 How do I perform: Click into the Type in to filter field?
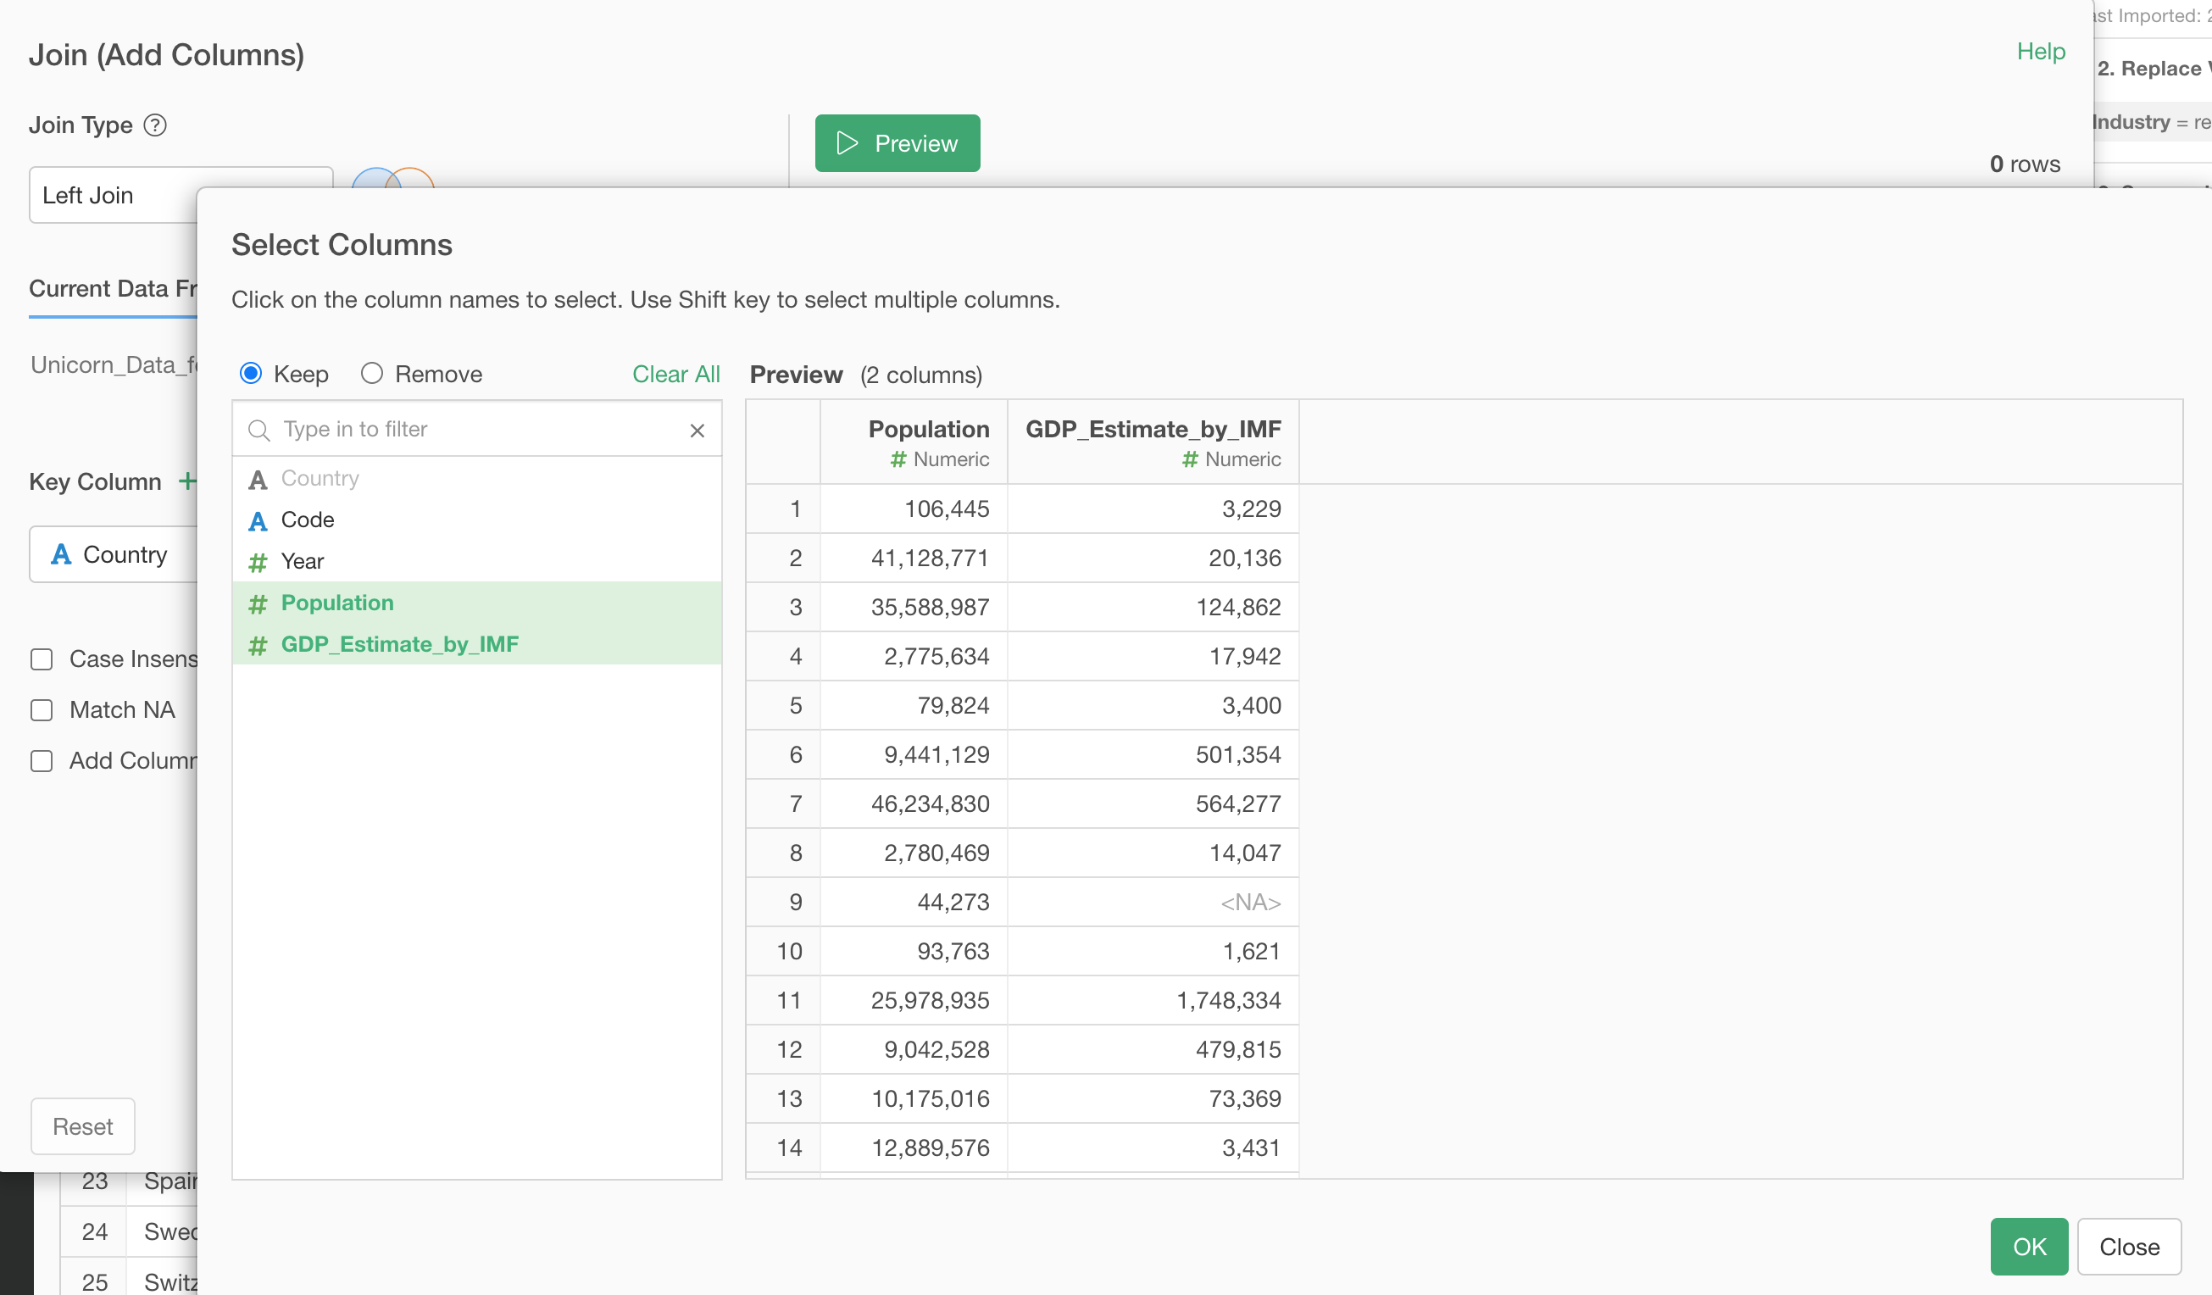coord(474,430)
